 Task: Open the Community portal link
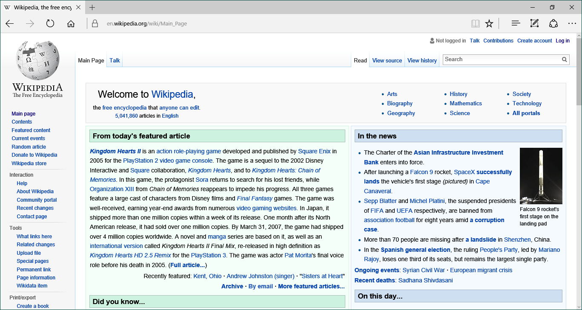37,200
